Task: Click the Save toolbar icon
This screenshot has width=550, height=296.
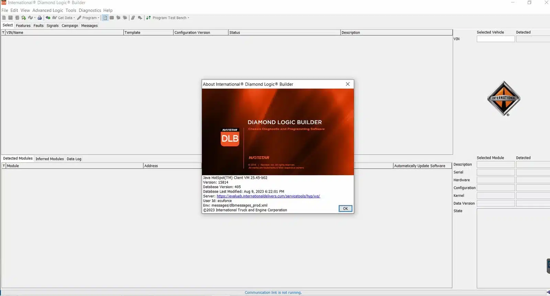Action: click(x=10, y=18)
